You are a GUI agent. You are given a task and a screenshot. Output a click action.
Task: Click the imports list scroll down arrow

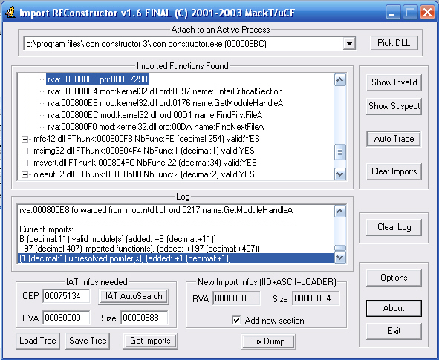tap(340, 174)
